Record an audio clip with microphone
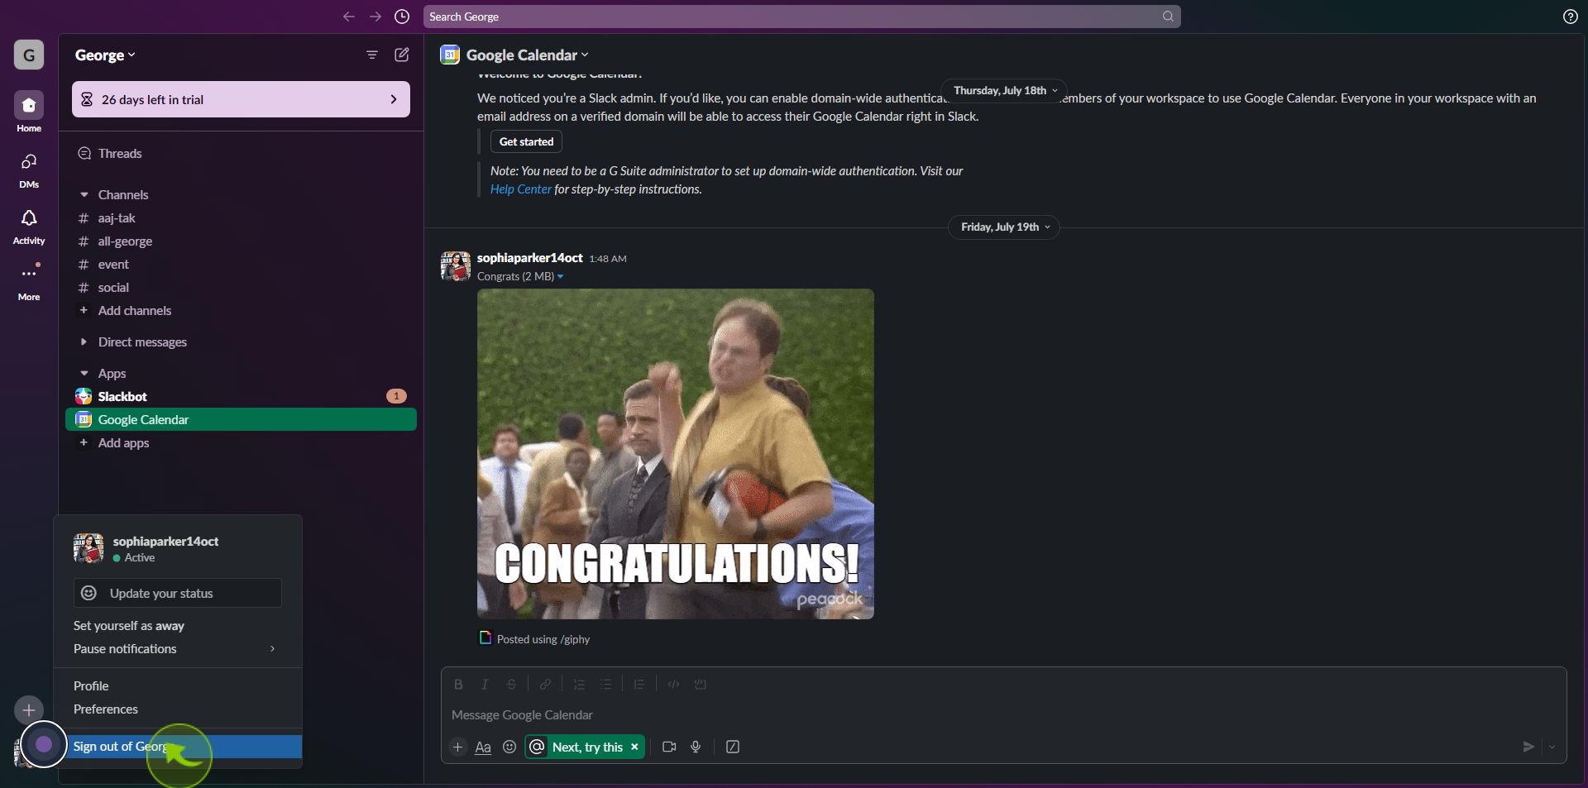 tap(696, 747)
